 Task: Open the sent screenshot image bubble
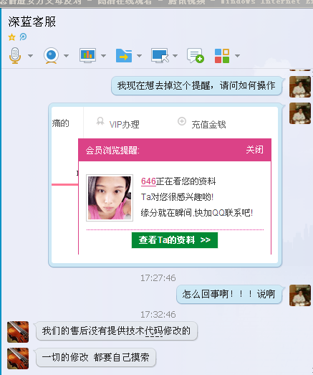[165, 185]
